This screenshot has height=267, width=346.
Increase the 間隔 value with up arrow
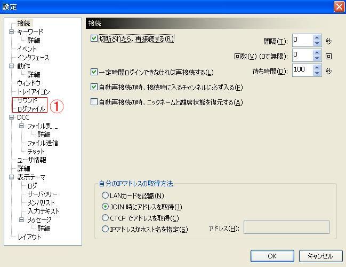[317, 37]
